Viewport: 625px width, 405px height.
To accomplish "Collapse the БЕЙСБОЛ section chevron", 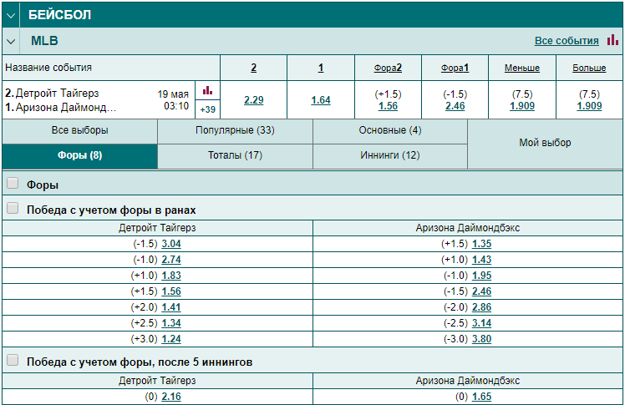I will point(11,16).
